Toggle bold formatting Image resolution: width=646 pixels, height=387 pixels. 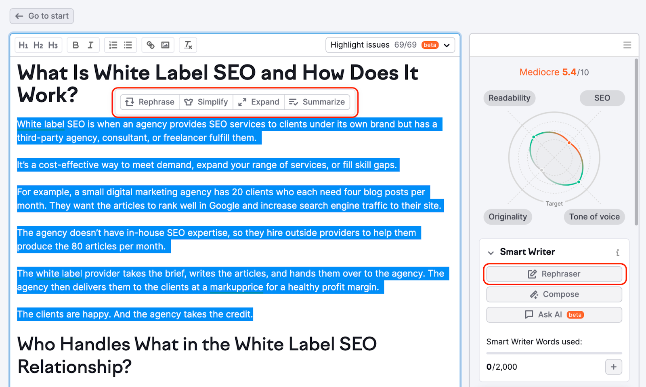[76, 45]
